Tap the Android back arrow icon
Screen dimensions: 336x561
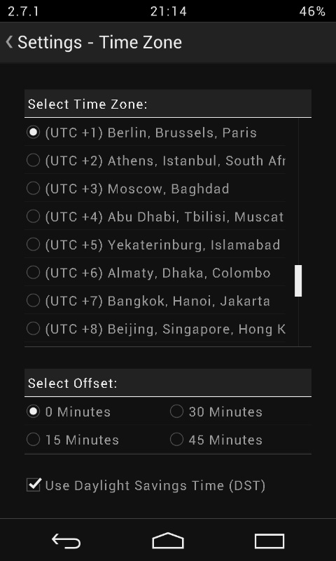66,541
